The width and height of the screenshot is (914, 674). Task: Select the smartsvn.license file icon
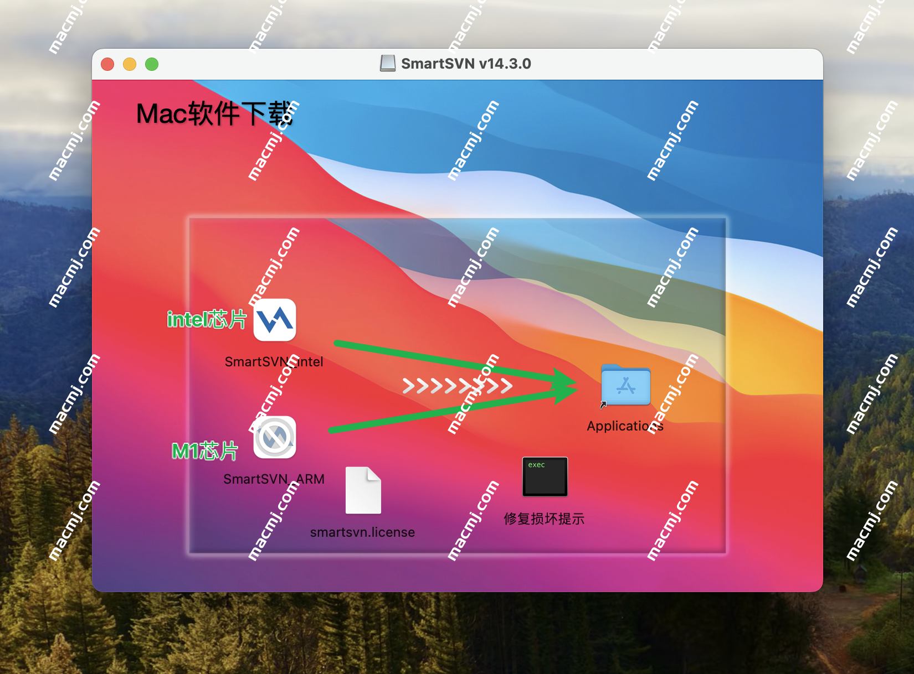point(363,490)
